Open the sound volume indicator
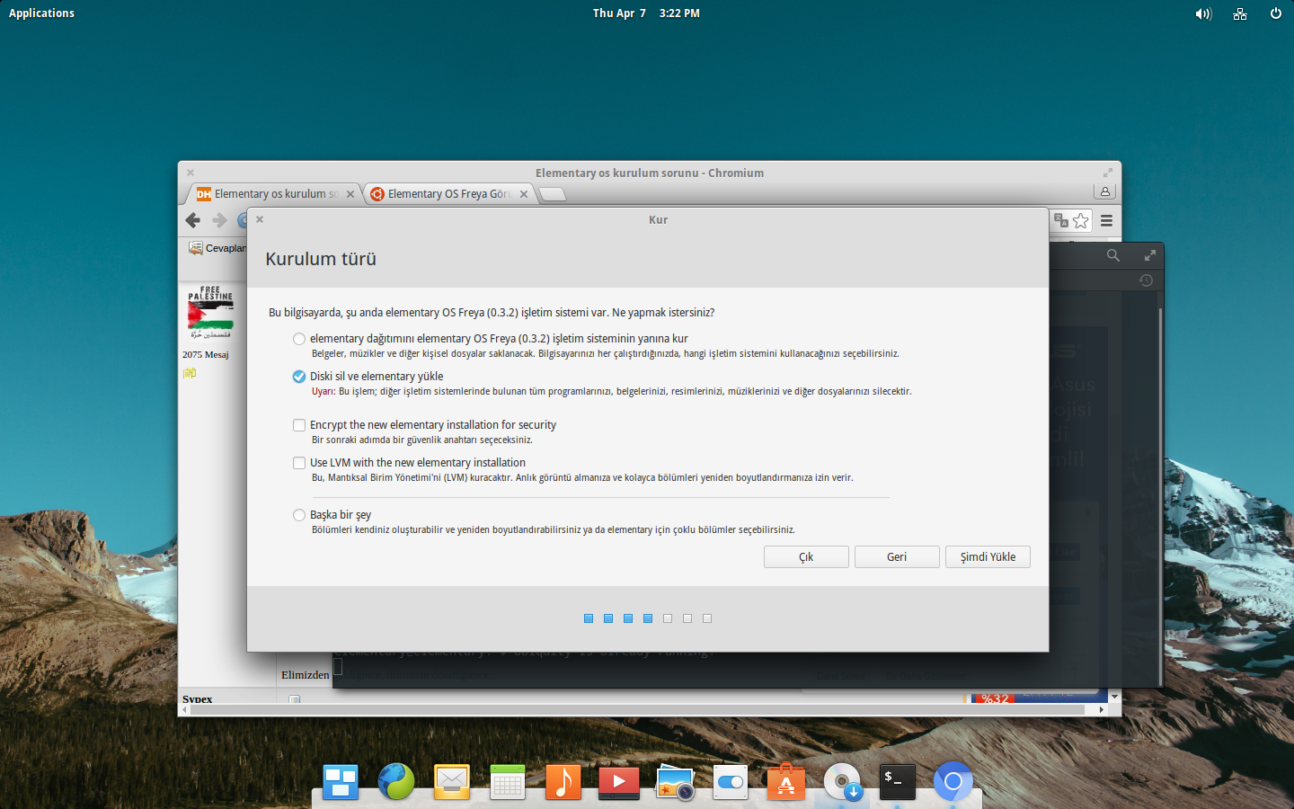This screenshot has width=1294, height=809. 1203,13
